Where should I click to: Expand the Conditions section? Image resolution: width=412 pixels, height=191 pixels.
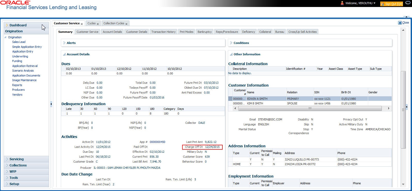[231, 43]
